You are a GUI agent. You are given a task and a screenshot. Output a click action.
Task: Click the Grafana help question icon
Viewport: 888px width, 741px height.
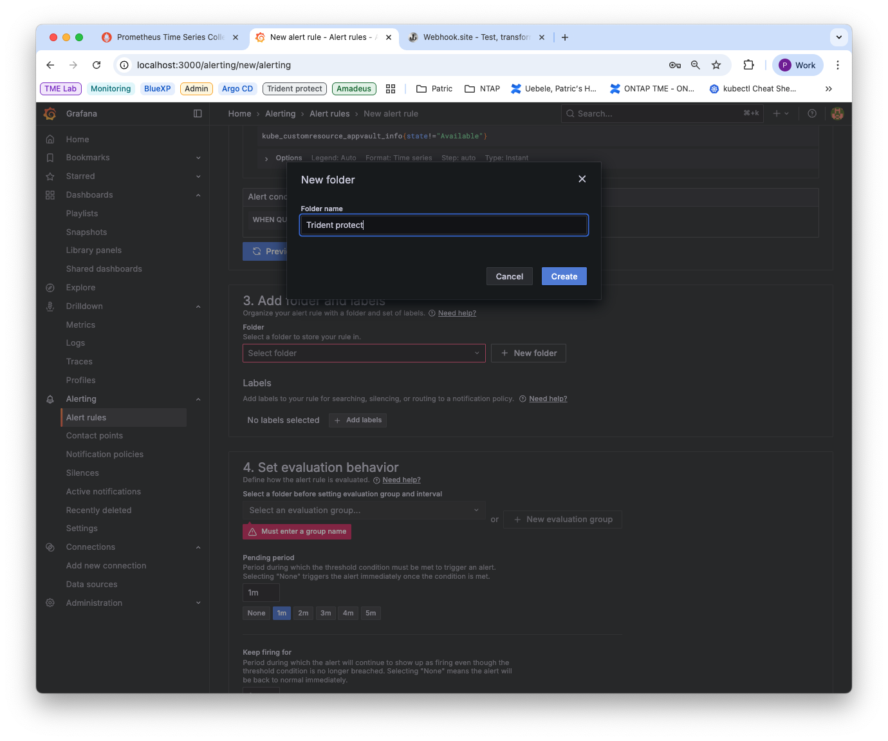coord(812,113)
